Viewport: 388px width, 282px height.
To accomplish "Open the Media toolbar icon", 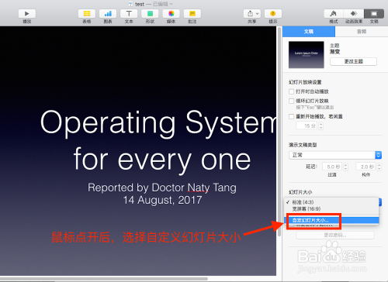I will 171,14.
